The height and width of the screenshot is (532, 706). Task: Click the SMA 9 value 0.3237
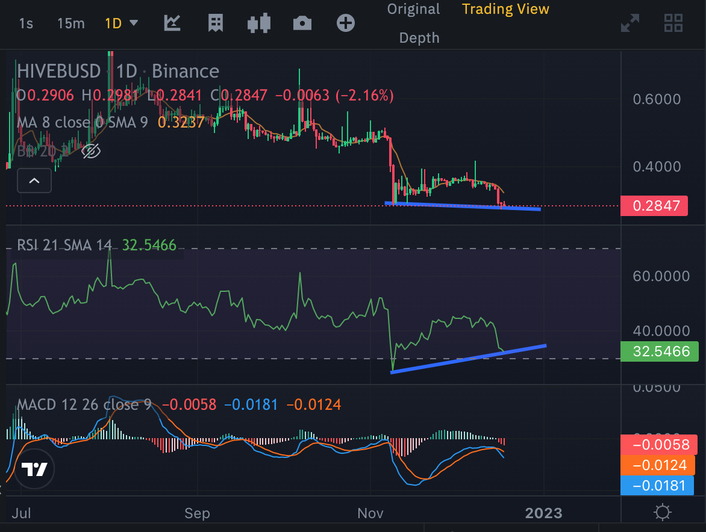click(181, 122)
